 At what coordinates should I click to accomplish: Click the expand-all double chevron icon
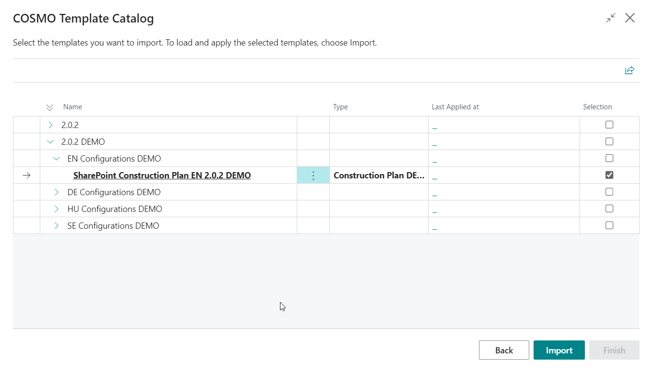click(50, 107)
